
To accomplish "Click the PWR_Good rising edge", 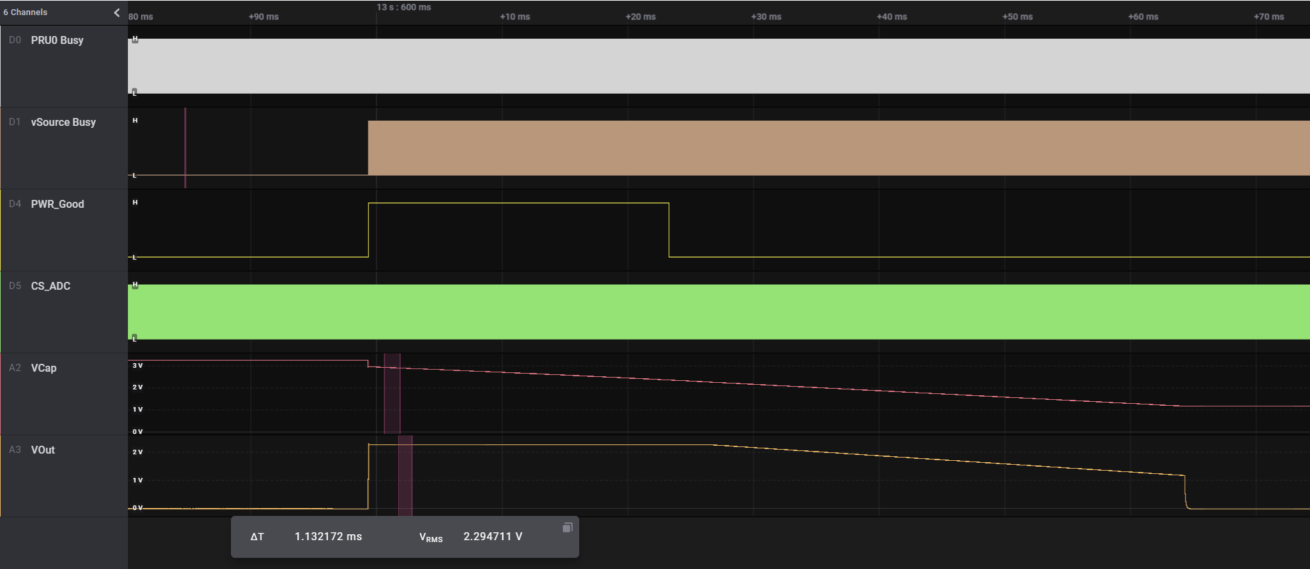I will click(369, 230).
